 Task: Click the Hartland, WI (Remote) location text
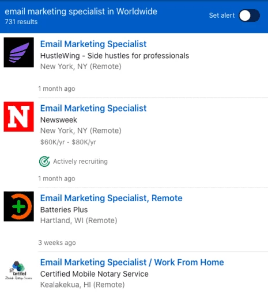pyautogui.click(x=78, y=221)
